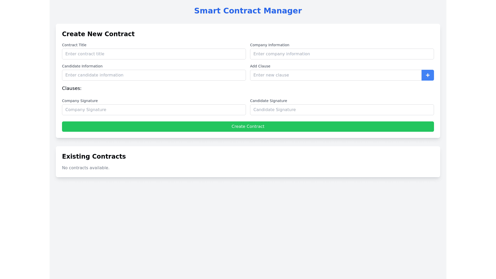Click the Candidate Information field label
The height and width of the screenshot is (279, 496).
(82, 66)
